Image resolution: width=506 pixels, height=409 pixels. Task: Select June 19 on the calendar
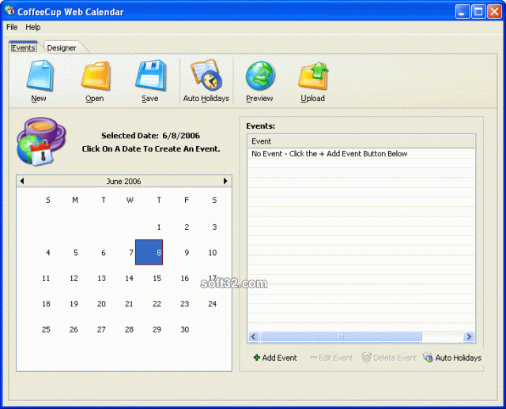pos(74,304)
